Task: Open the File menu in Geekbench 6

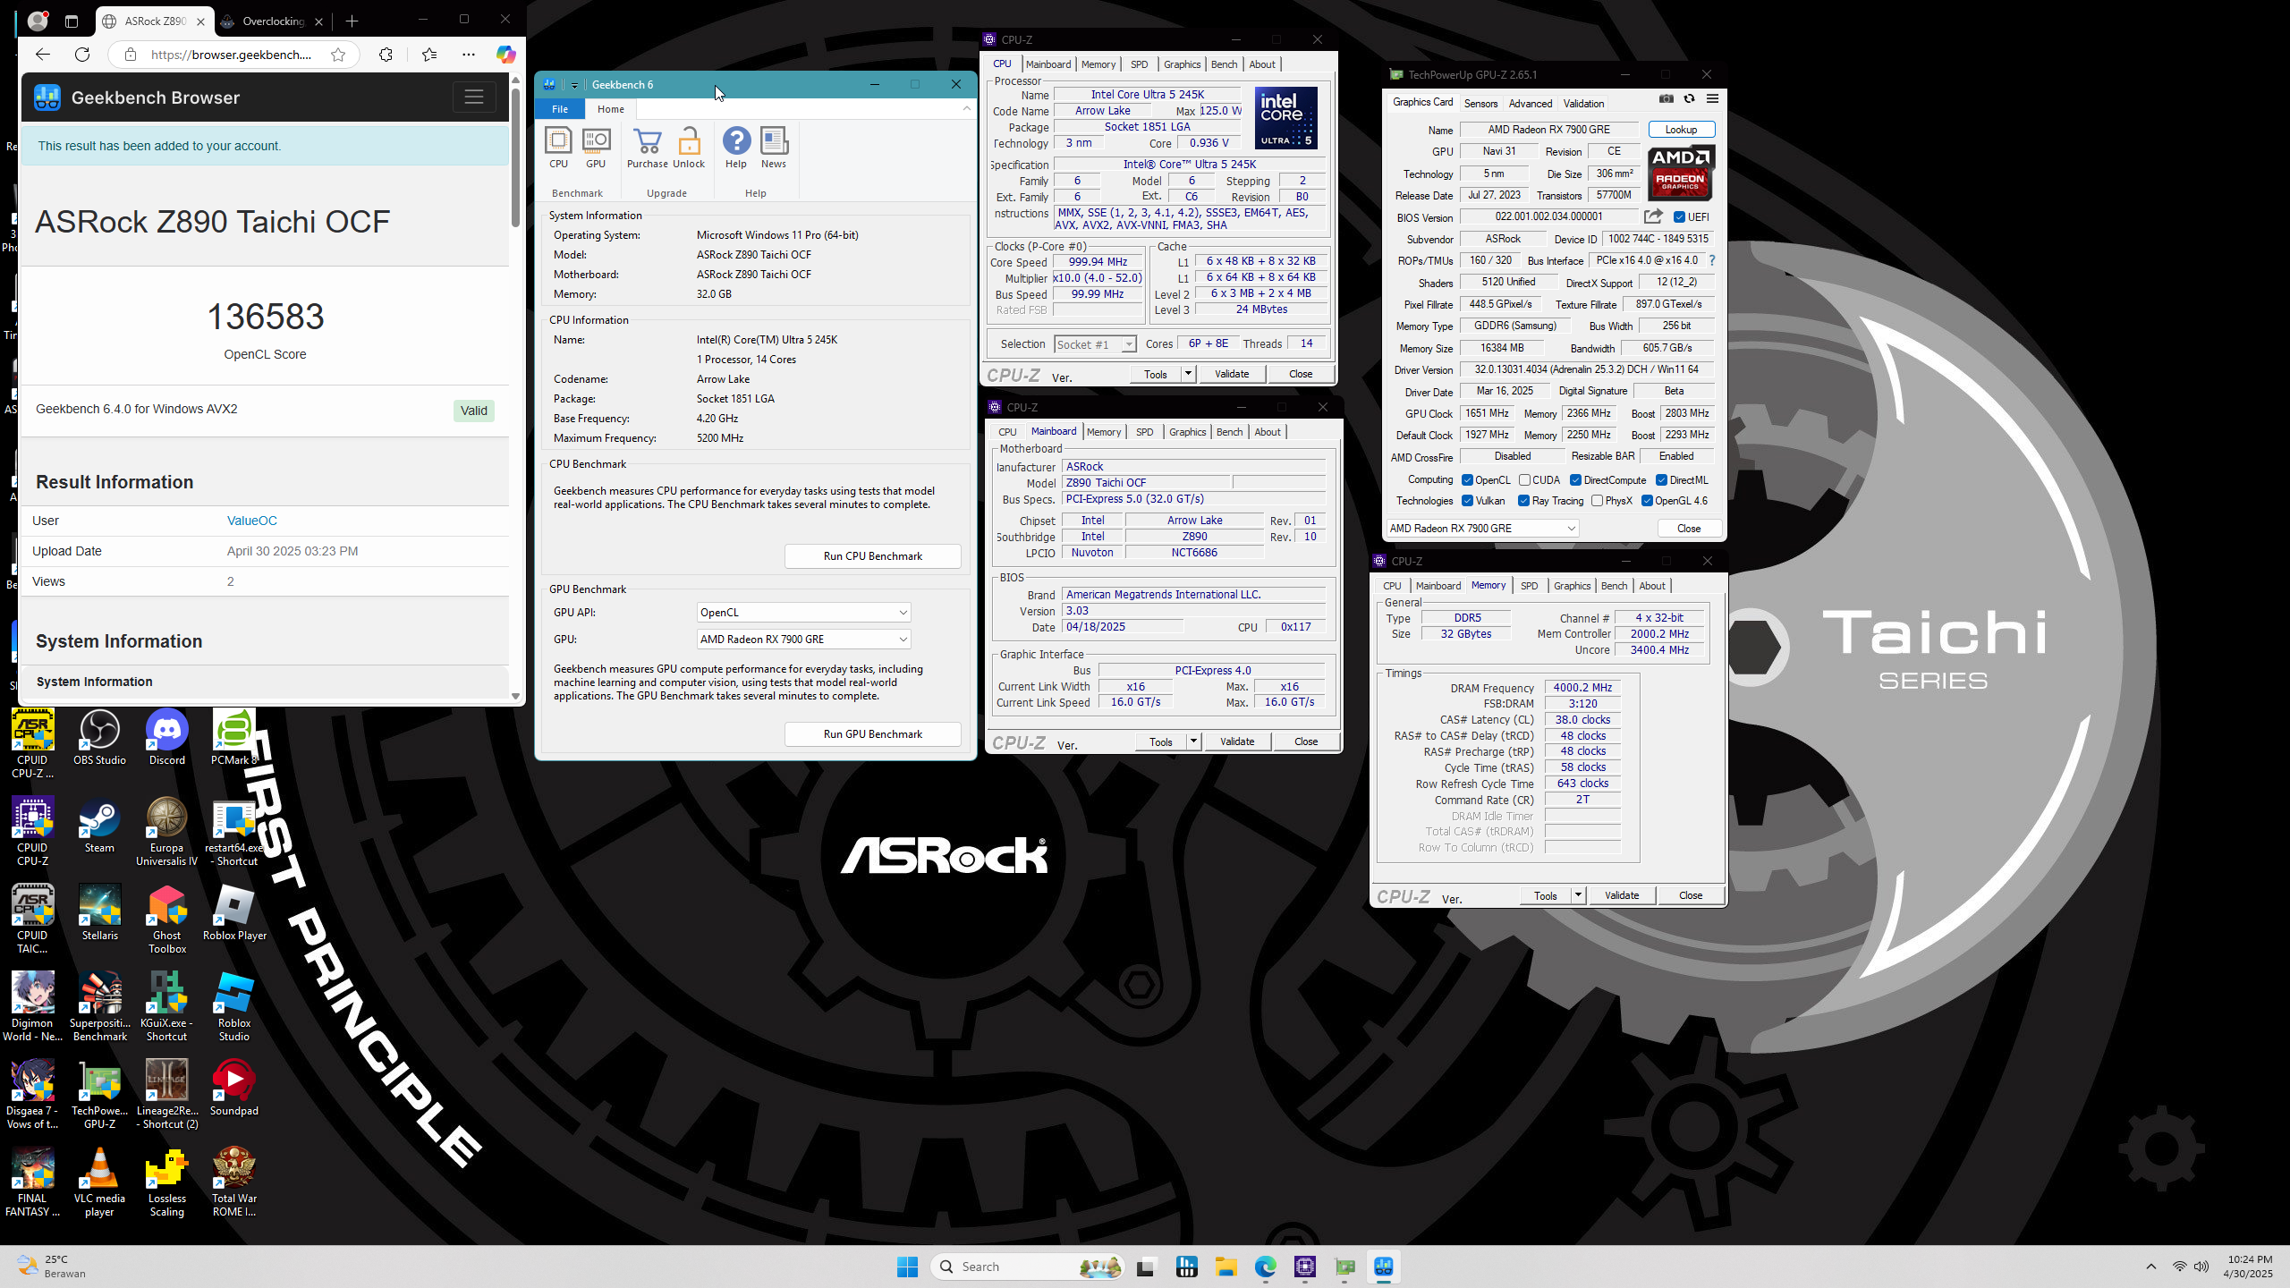Action: tap(560, 109)
